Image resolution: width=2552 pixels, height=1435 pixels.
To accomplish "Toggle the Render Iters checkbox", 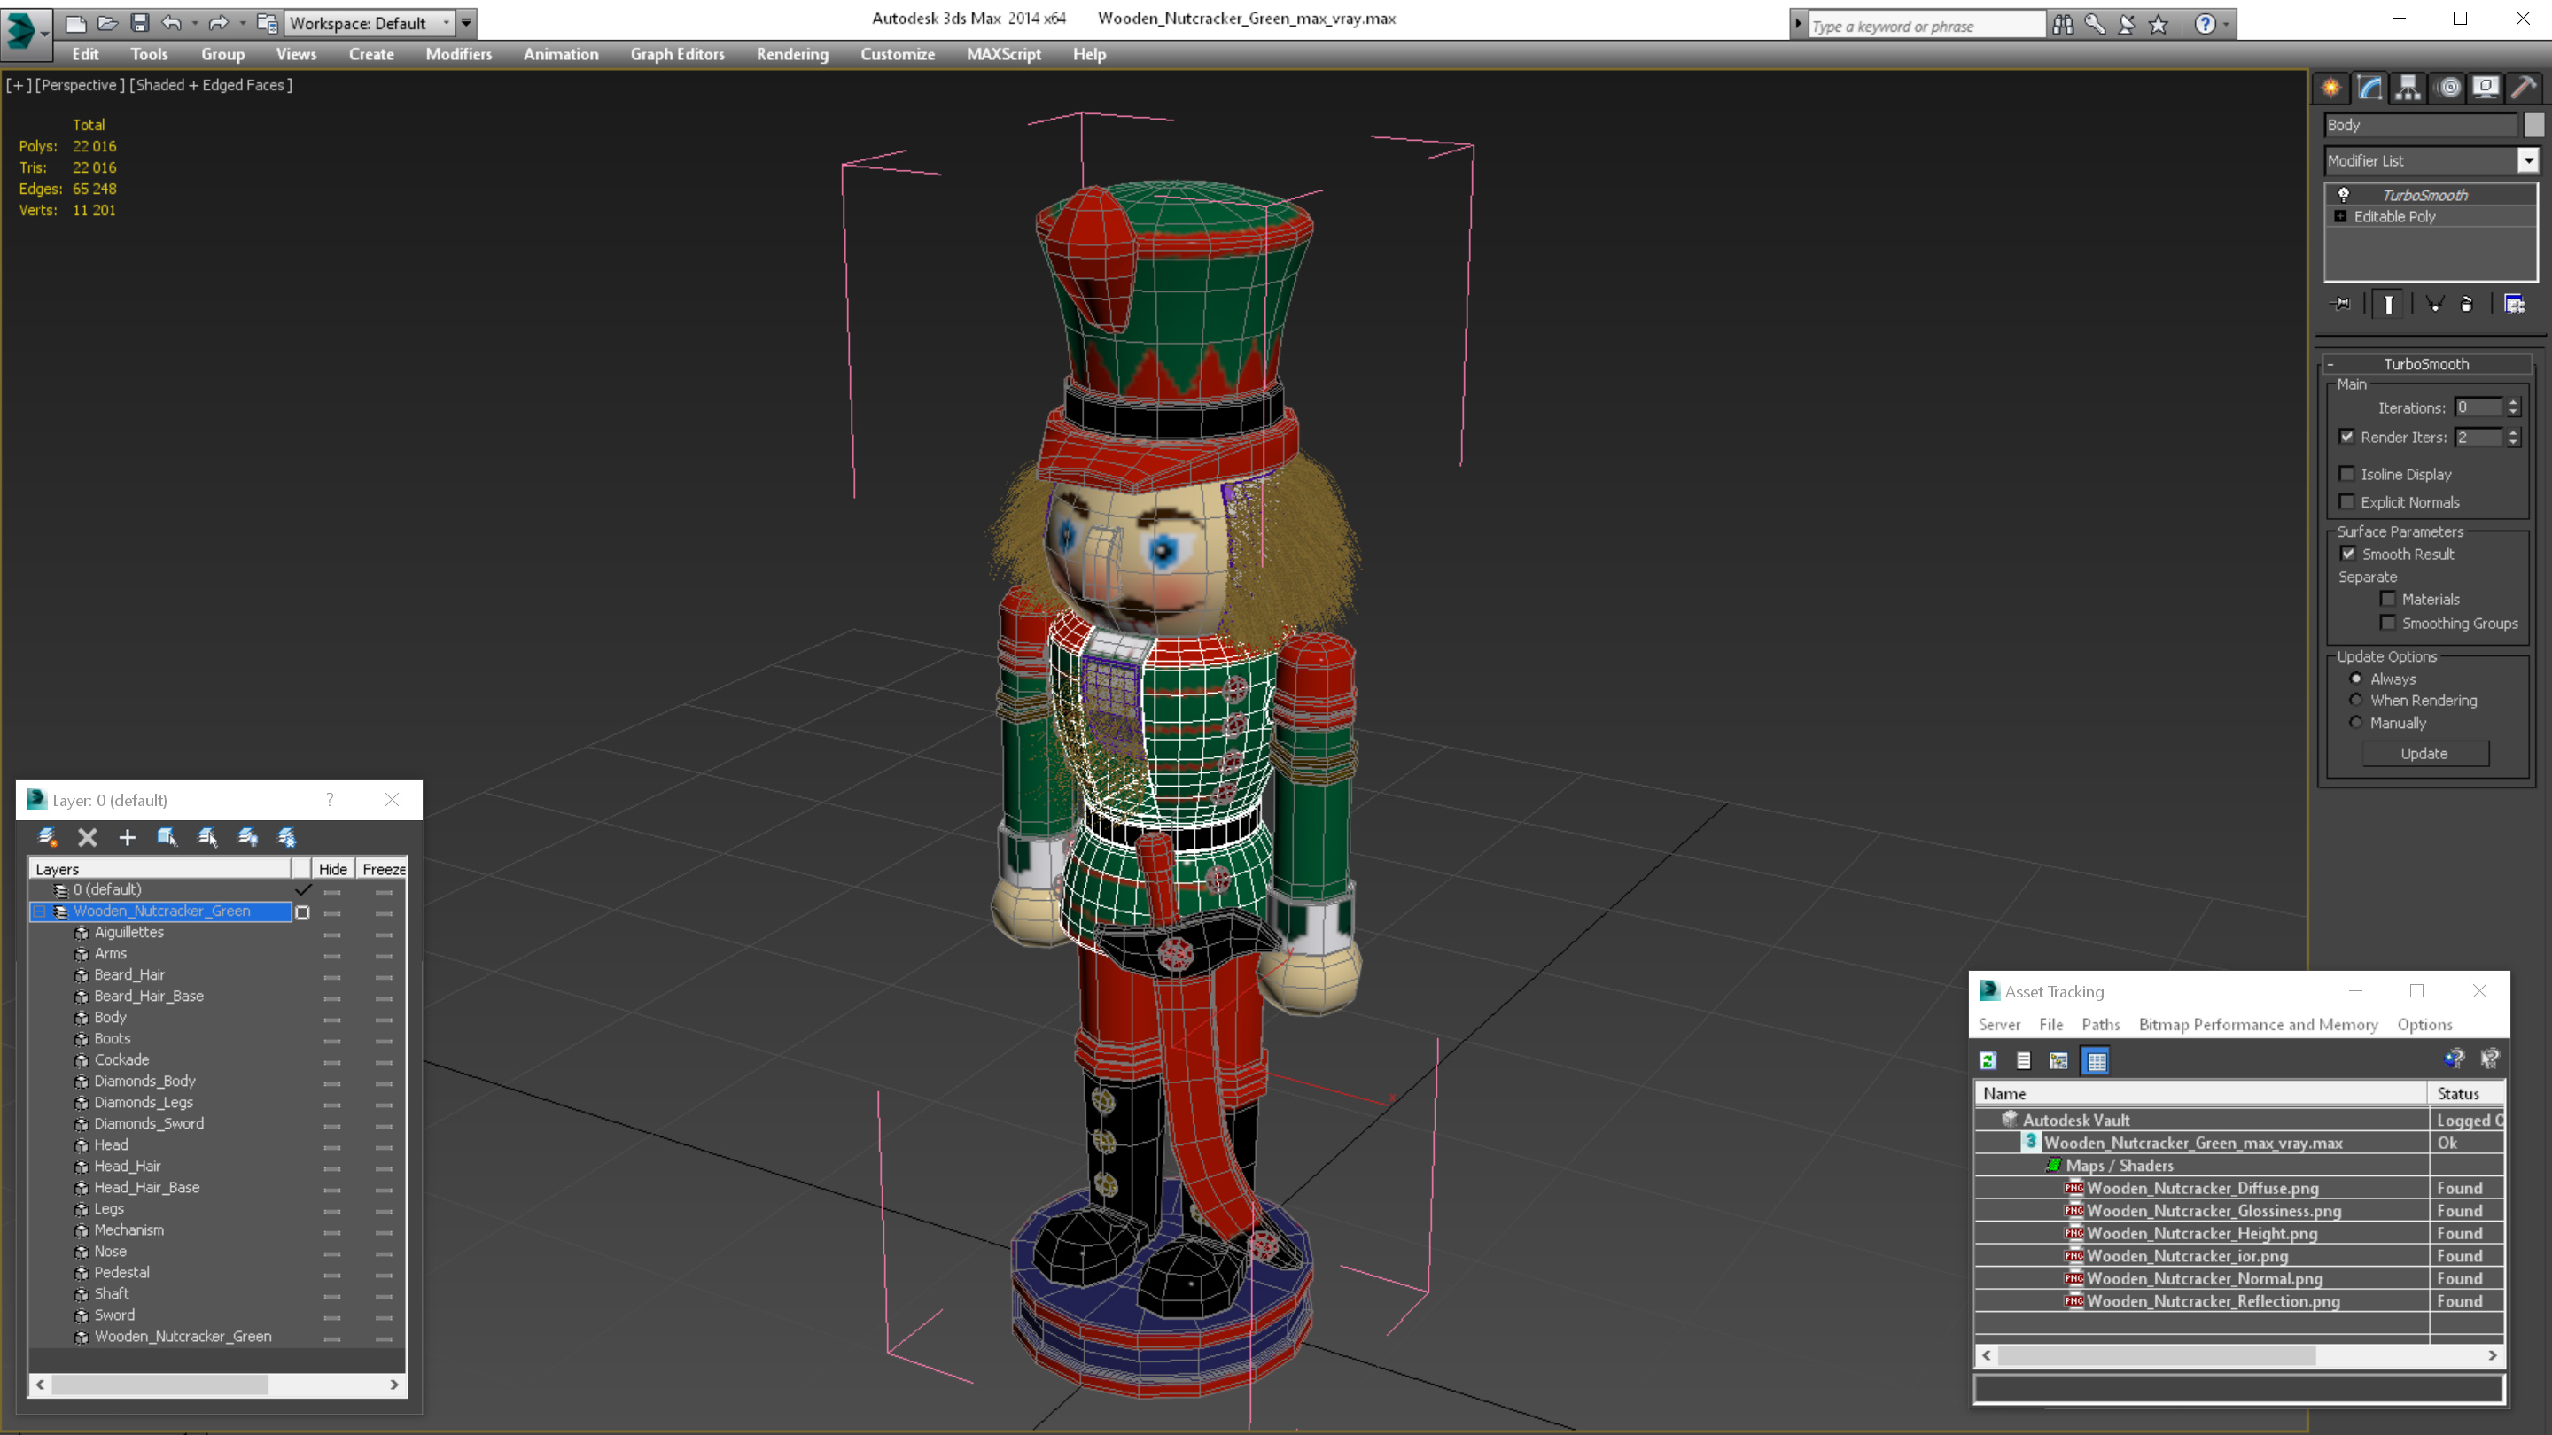I will (2347, 437).
